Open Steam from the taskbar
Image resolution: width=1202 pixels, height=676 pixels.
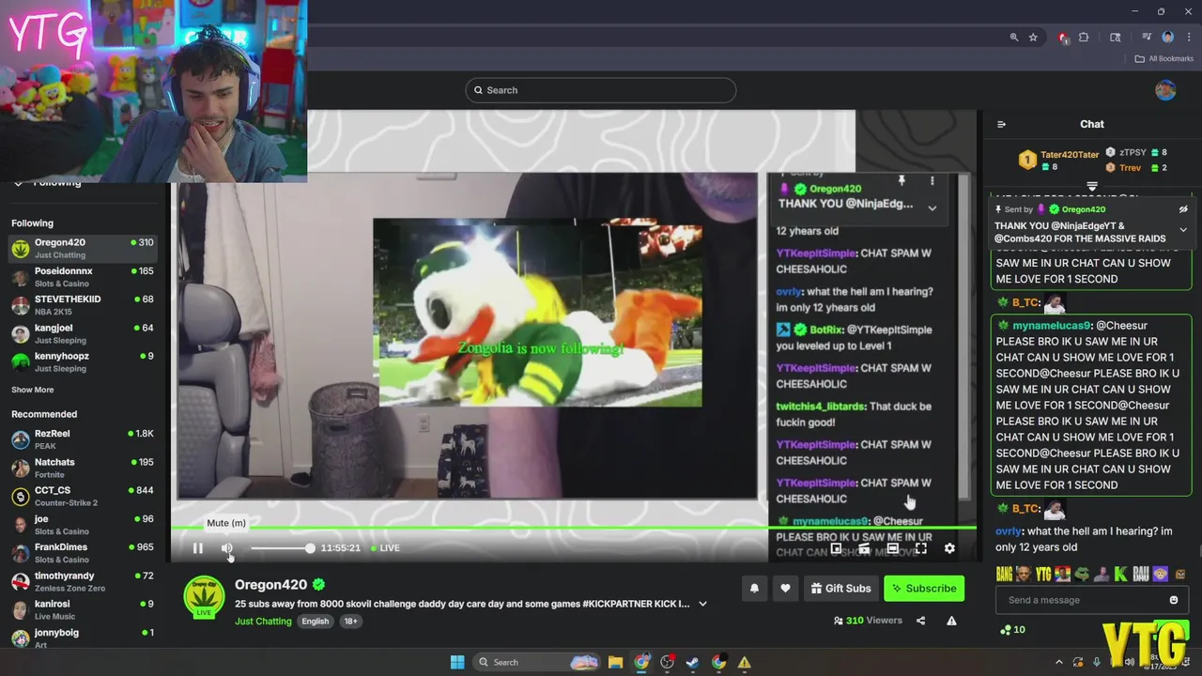(x=692, y=662)
